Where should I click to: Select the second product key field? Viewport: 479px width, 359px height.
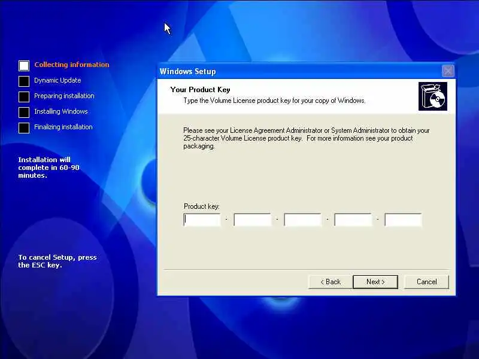tap(252, 220)
